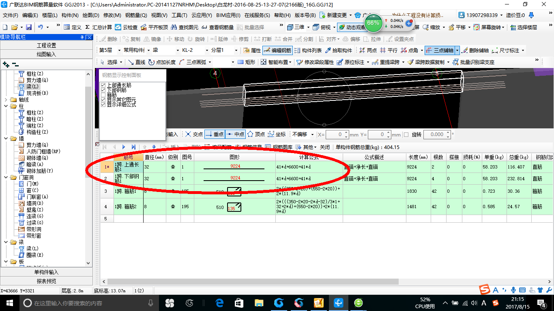Select the 缩放 zoom tool
Screen dimensions: 554x311
[x=432, y=27]
